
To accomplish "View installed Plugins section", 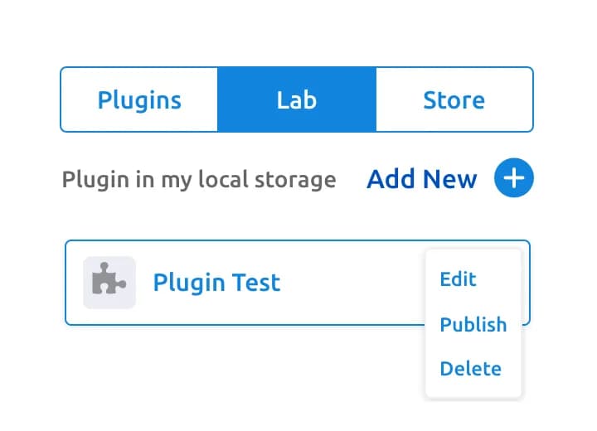I will [x=139, y=99].
